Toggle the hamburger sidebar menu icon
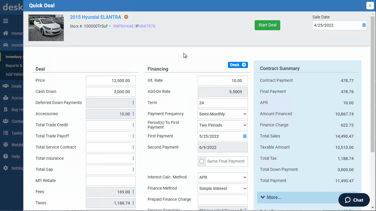This screenshot has width=376, height=211. tap(6, 21)
